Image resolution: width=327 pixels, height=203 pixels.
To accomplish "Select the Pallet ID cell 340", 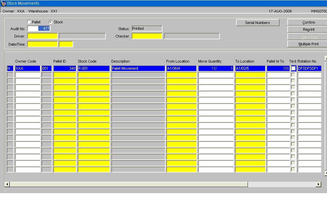I will point(65,68).
